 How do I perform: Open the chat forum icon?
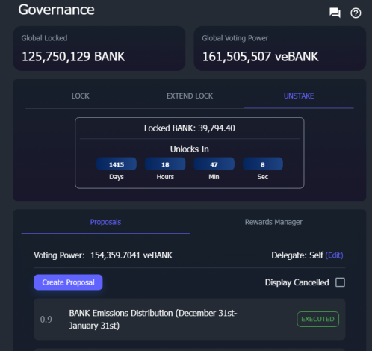point(335,13)
